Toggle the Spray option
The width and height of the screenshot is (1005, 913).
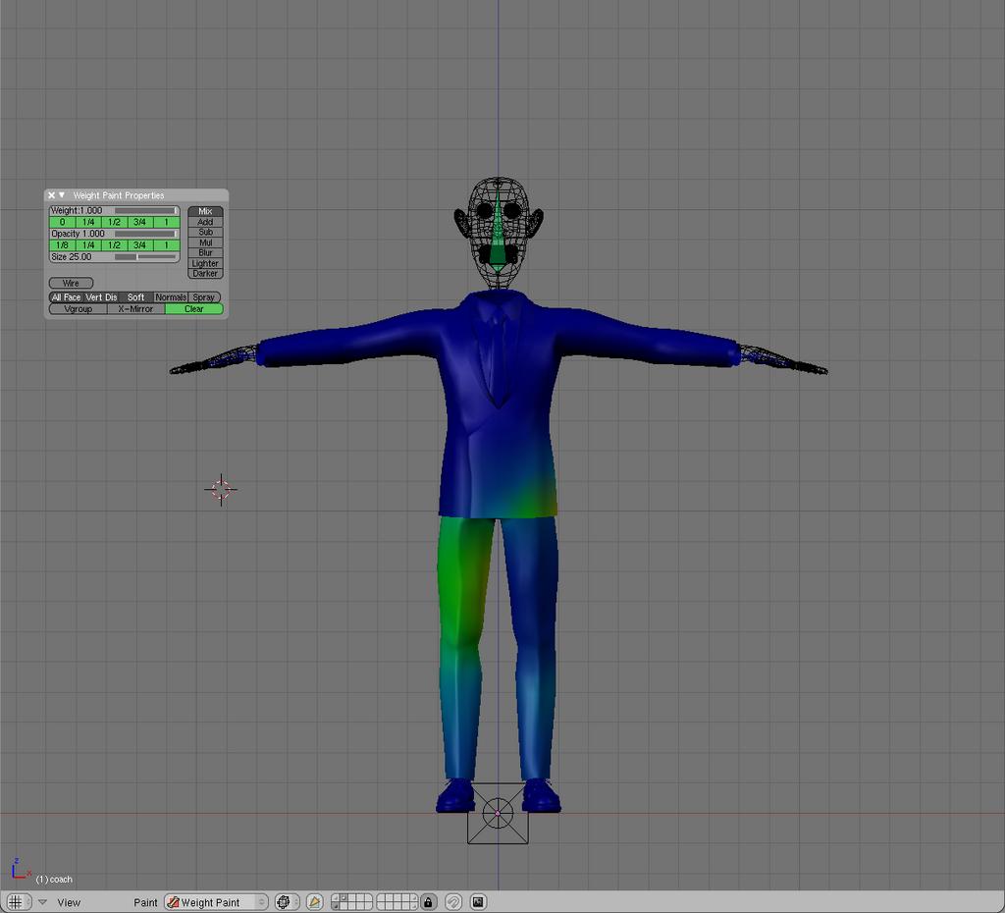click(x=204, y=296)
